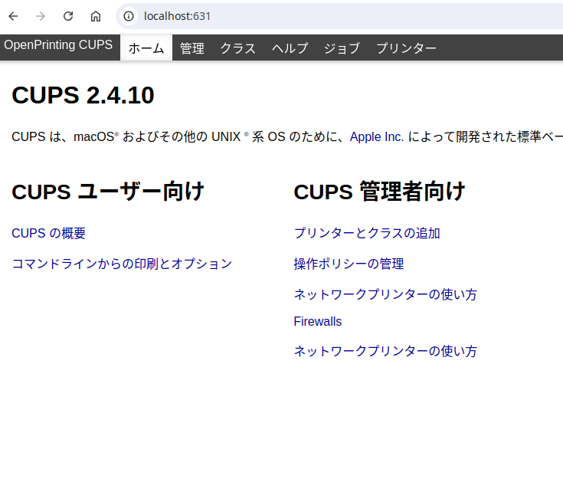Click ネットワークプリンターの使い方 link above Firewalls
Image resolution: width=563 pixels, height=479 pixels.
[385, 294]
